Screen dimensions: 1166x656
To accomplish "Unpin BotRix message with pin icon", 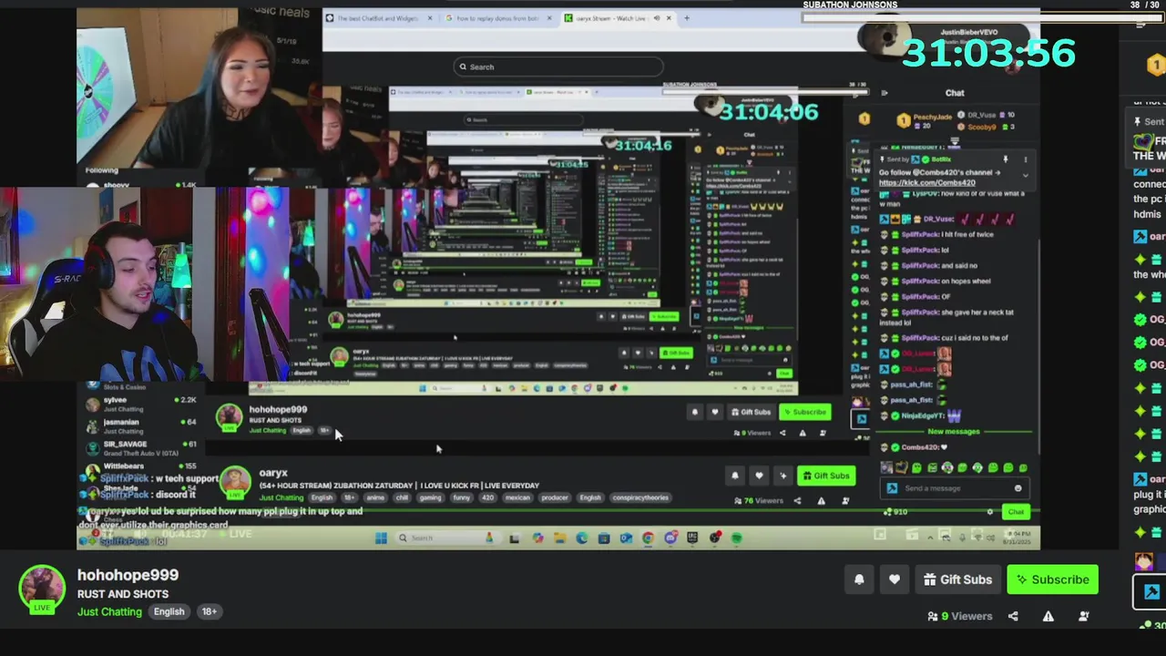I will coord(1006,159).
